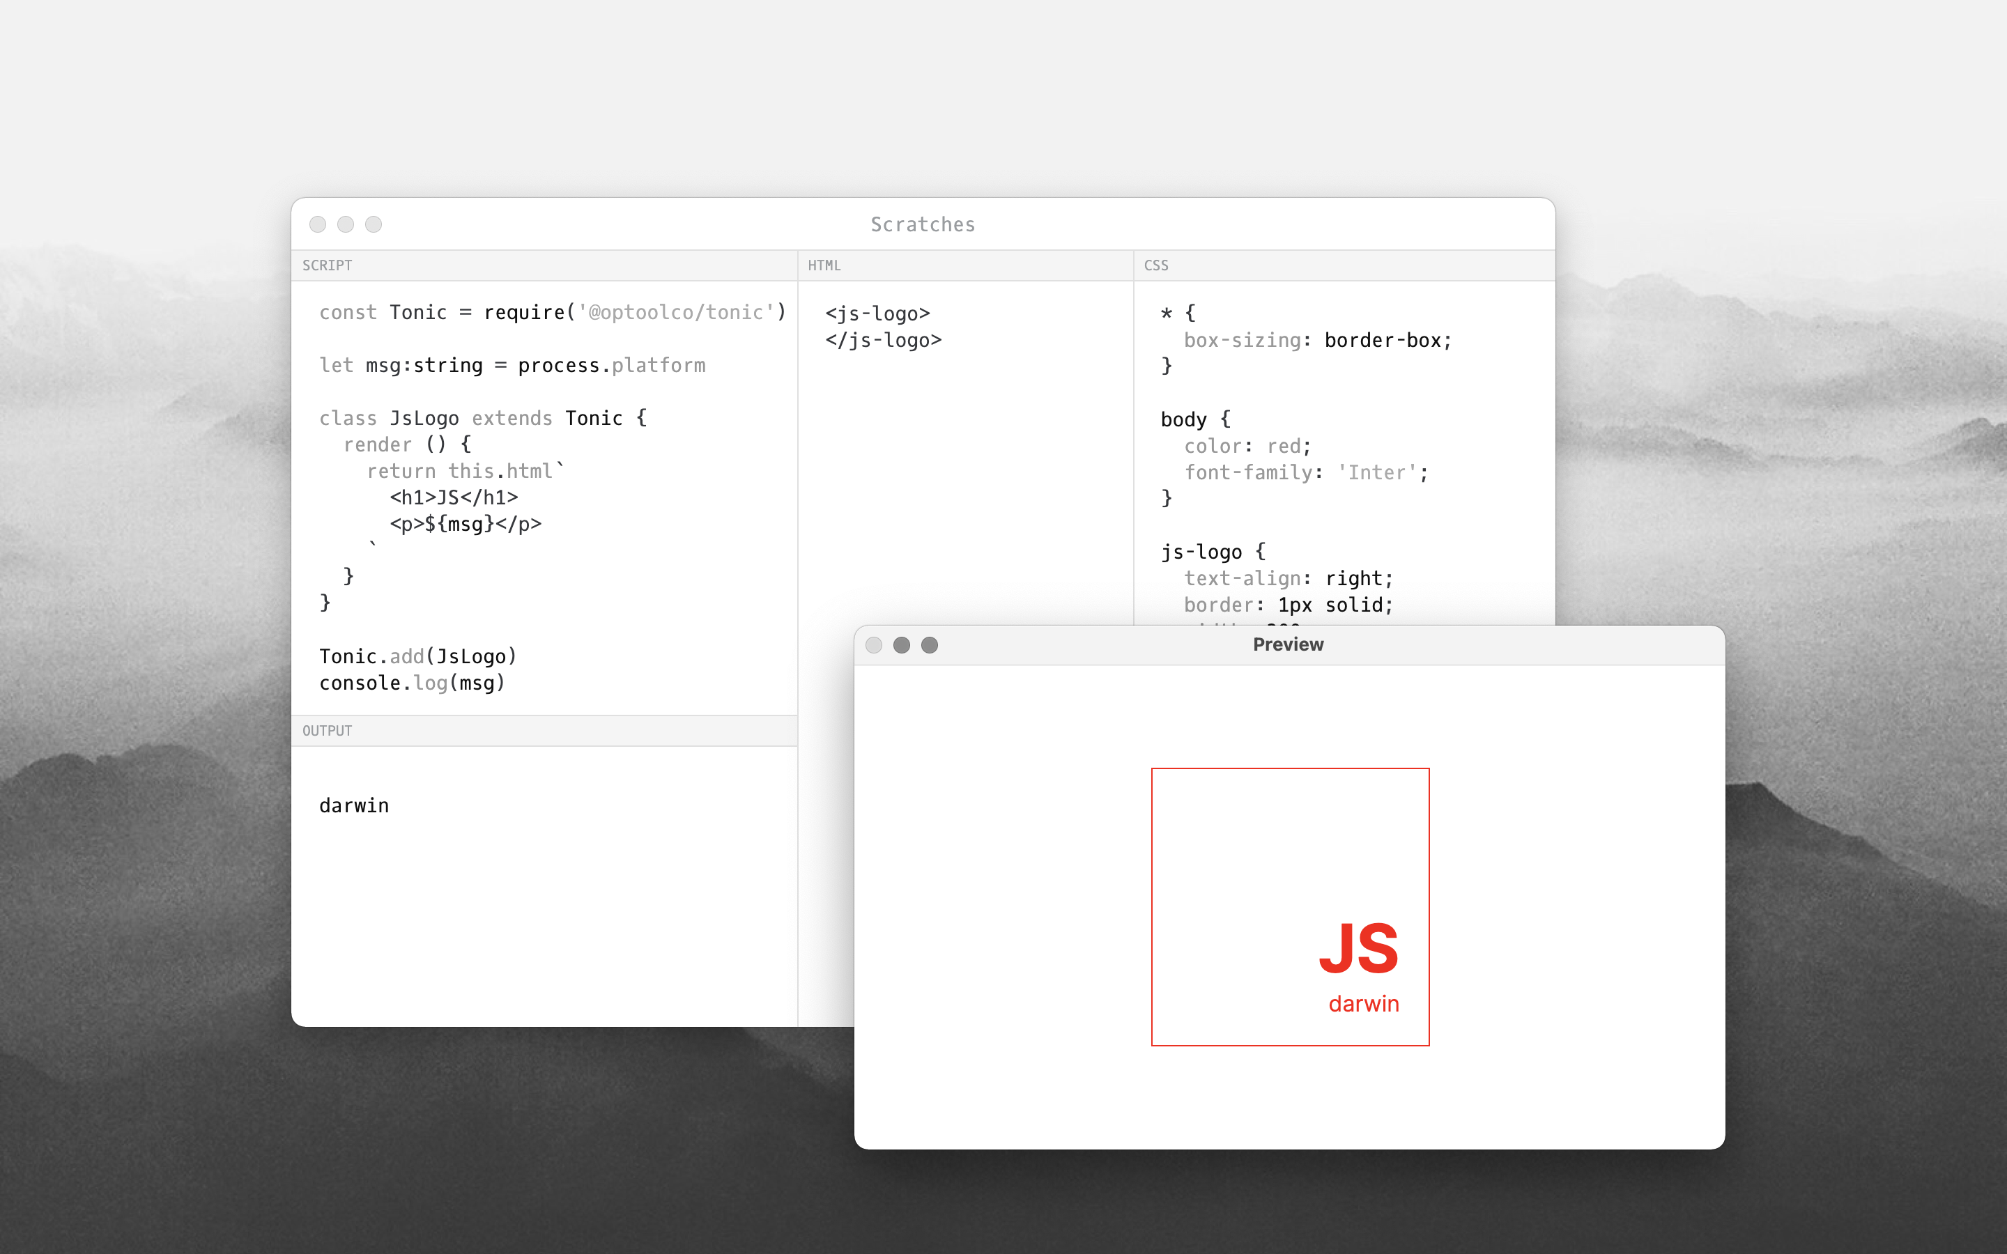Viewport: 2007px width, 1254px height.
Task: Click the SCRIPT panel header
Action: point(327,265)
